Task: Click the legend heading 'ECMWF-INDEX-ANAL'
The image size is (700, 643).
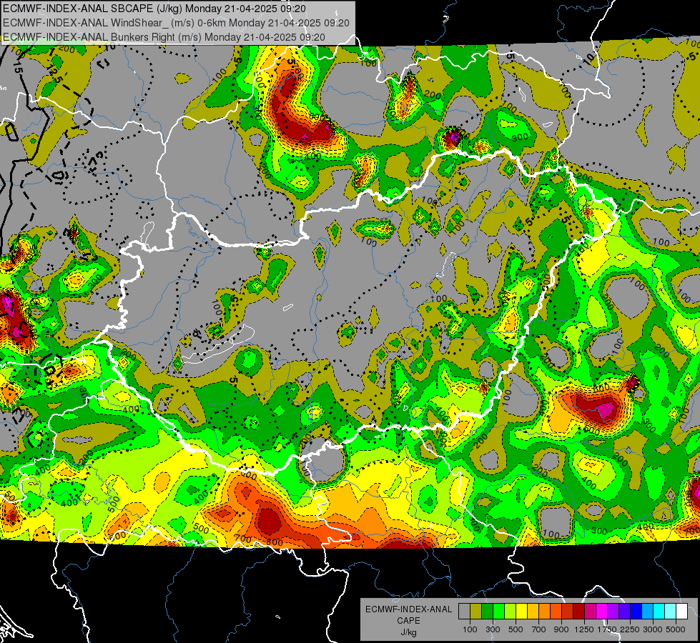Action: (x=408, y=609)
